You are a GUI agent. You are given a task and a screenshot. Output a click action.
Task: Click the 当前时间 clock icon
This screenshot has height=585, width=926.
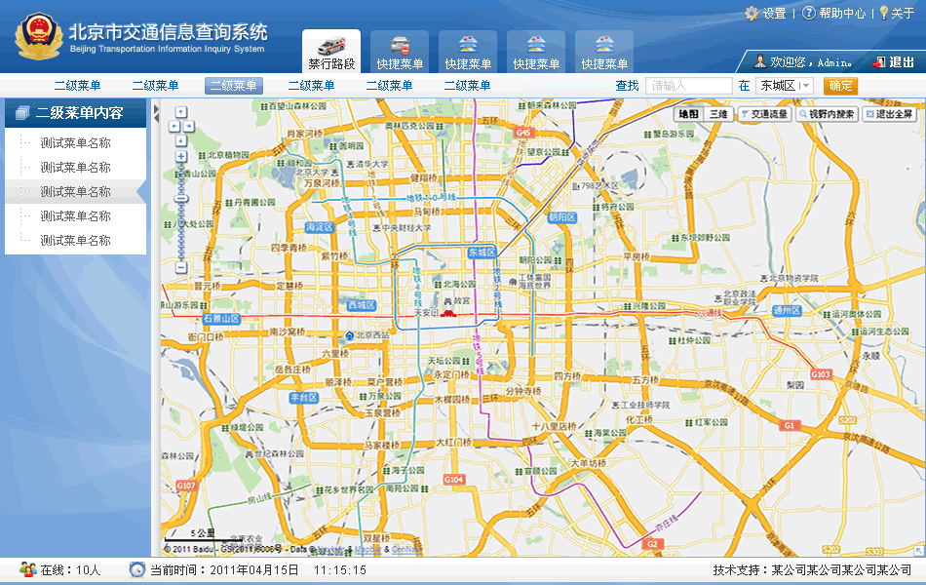[137, 569]
